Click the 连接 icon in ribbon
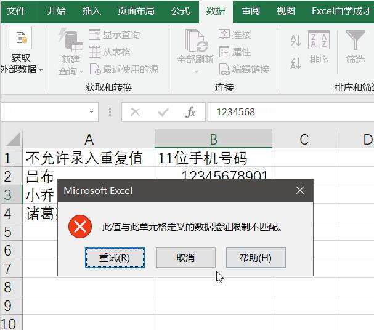 224,35
